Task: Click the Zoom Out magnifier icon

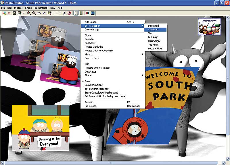Action: (x=34, y=13)
